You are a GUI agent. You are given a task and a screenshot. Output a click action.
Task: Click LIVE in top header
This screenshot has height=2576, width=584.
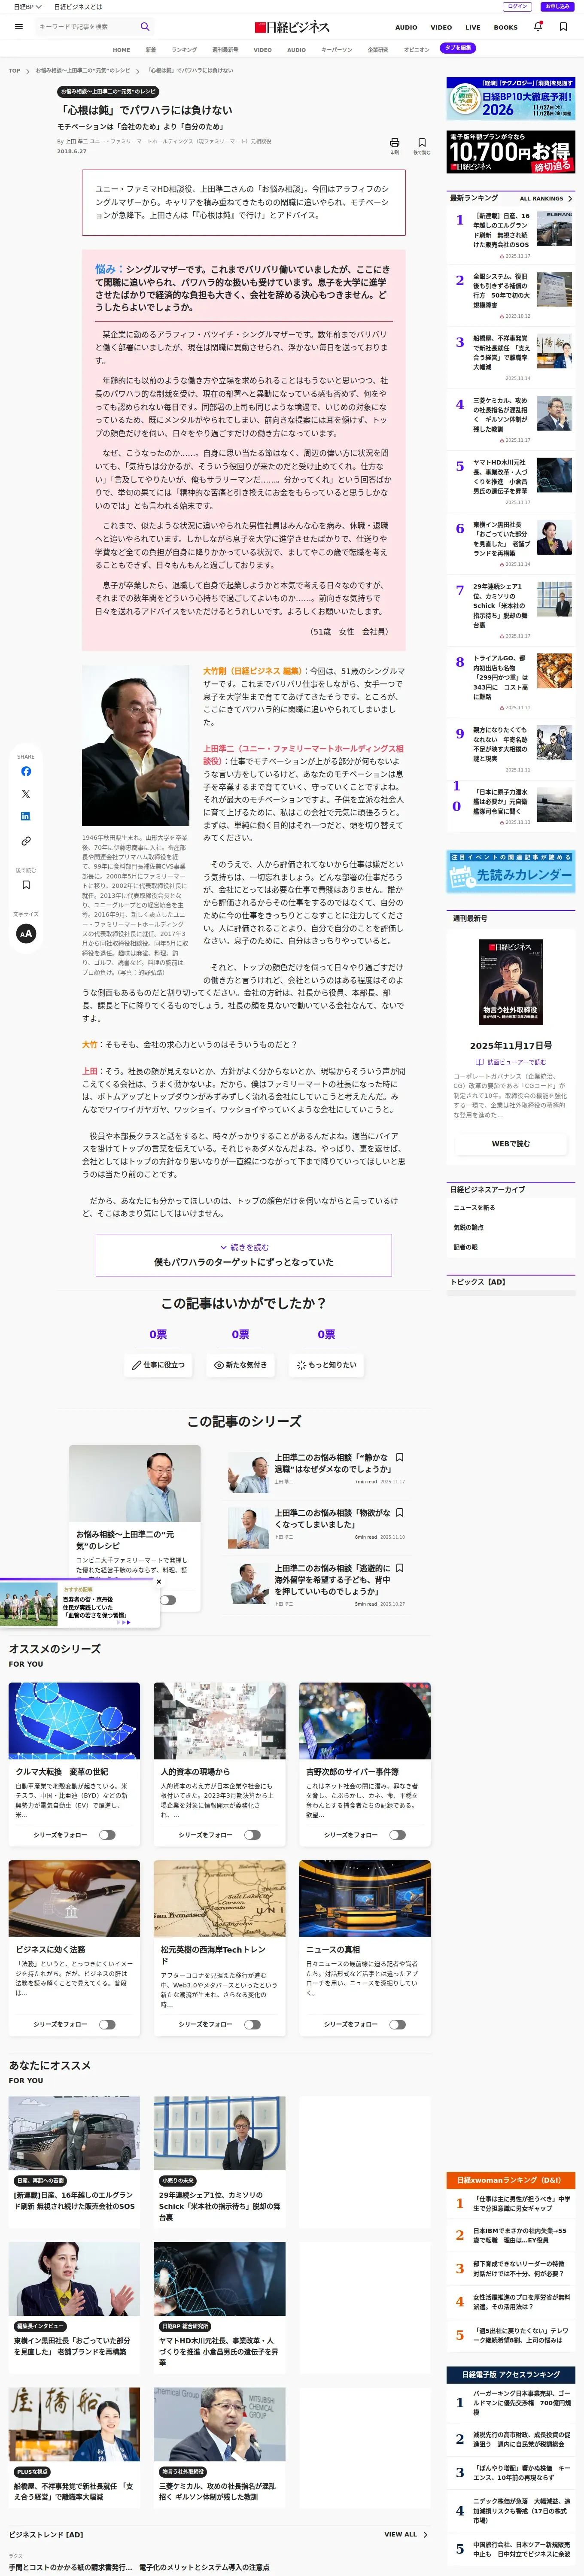[x=473, y=27]
